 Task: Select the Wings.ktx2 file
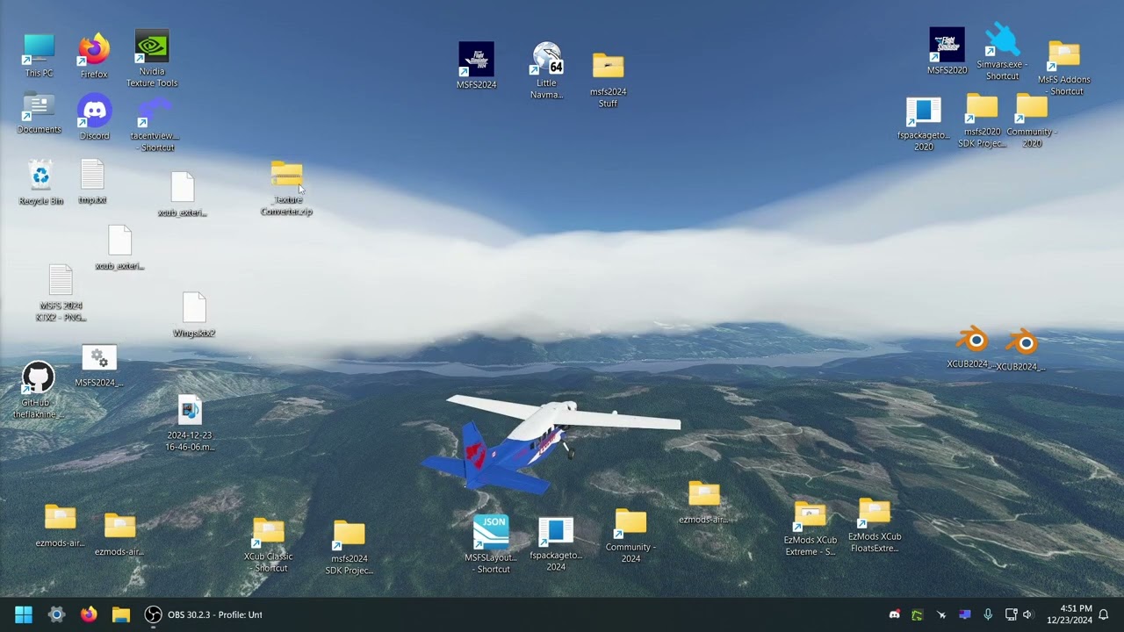point(194,315)
